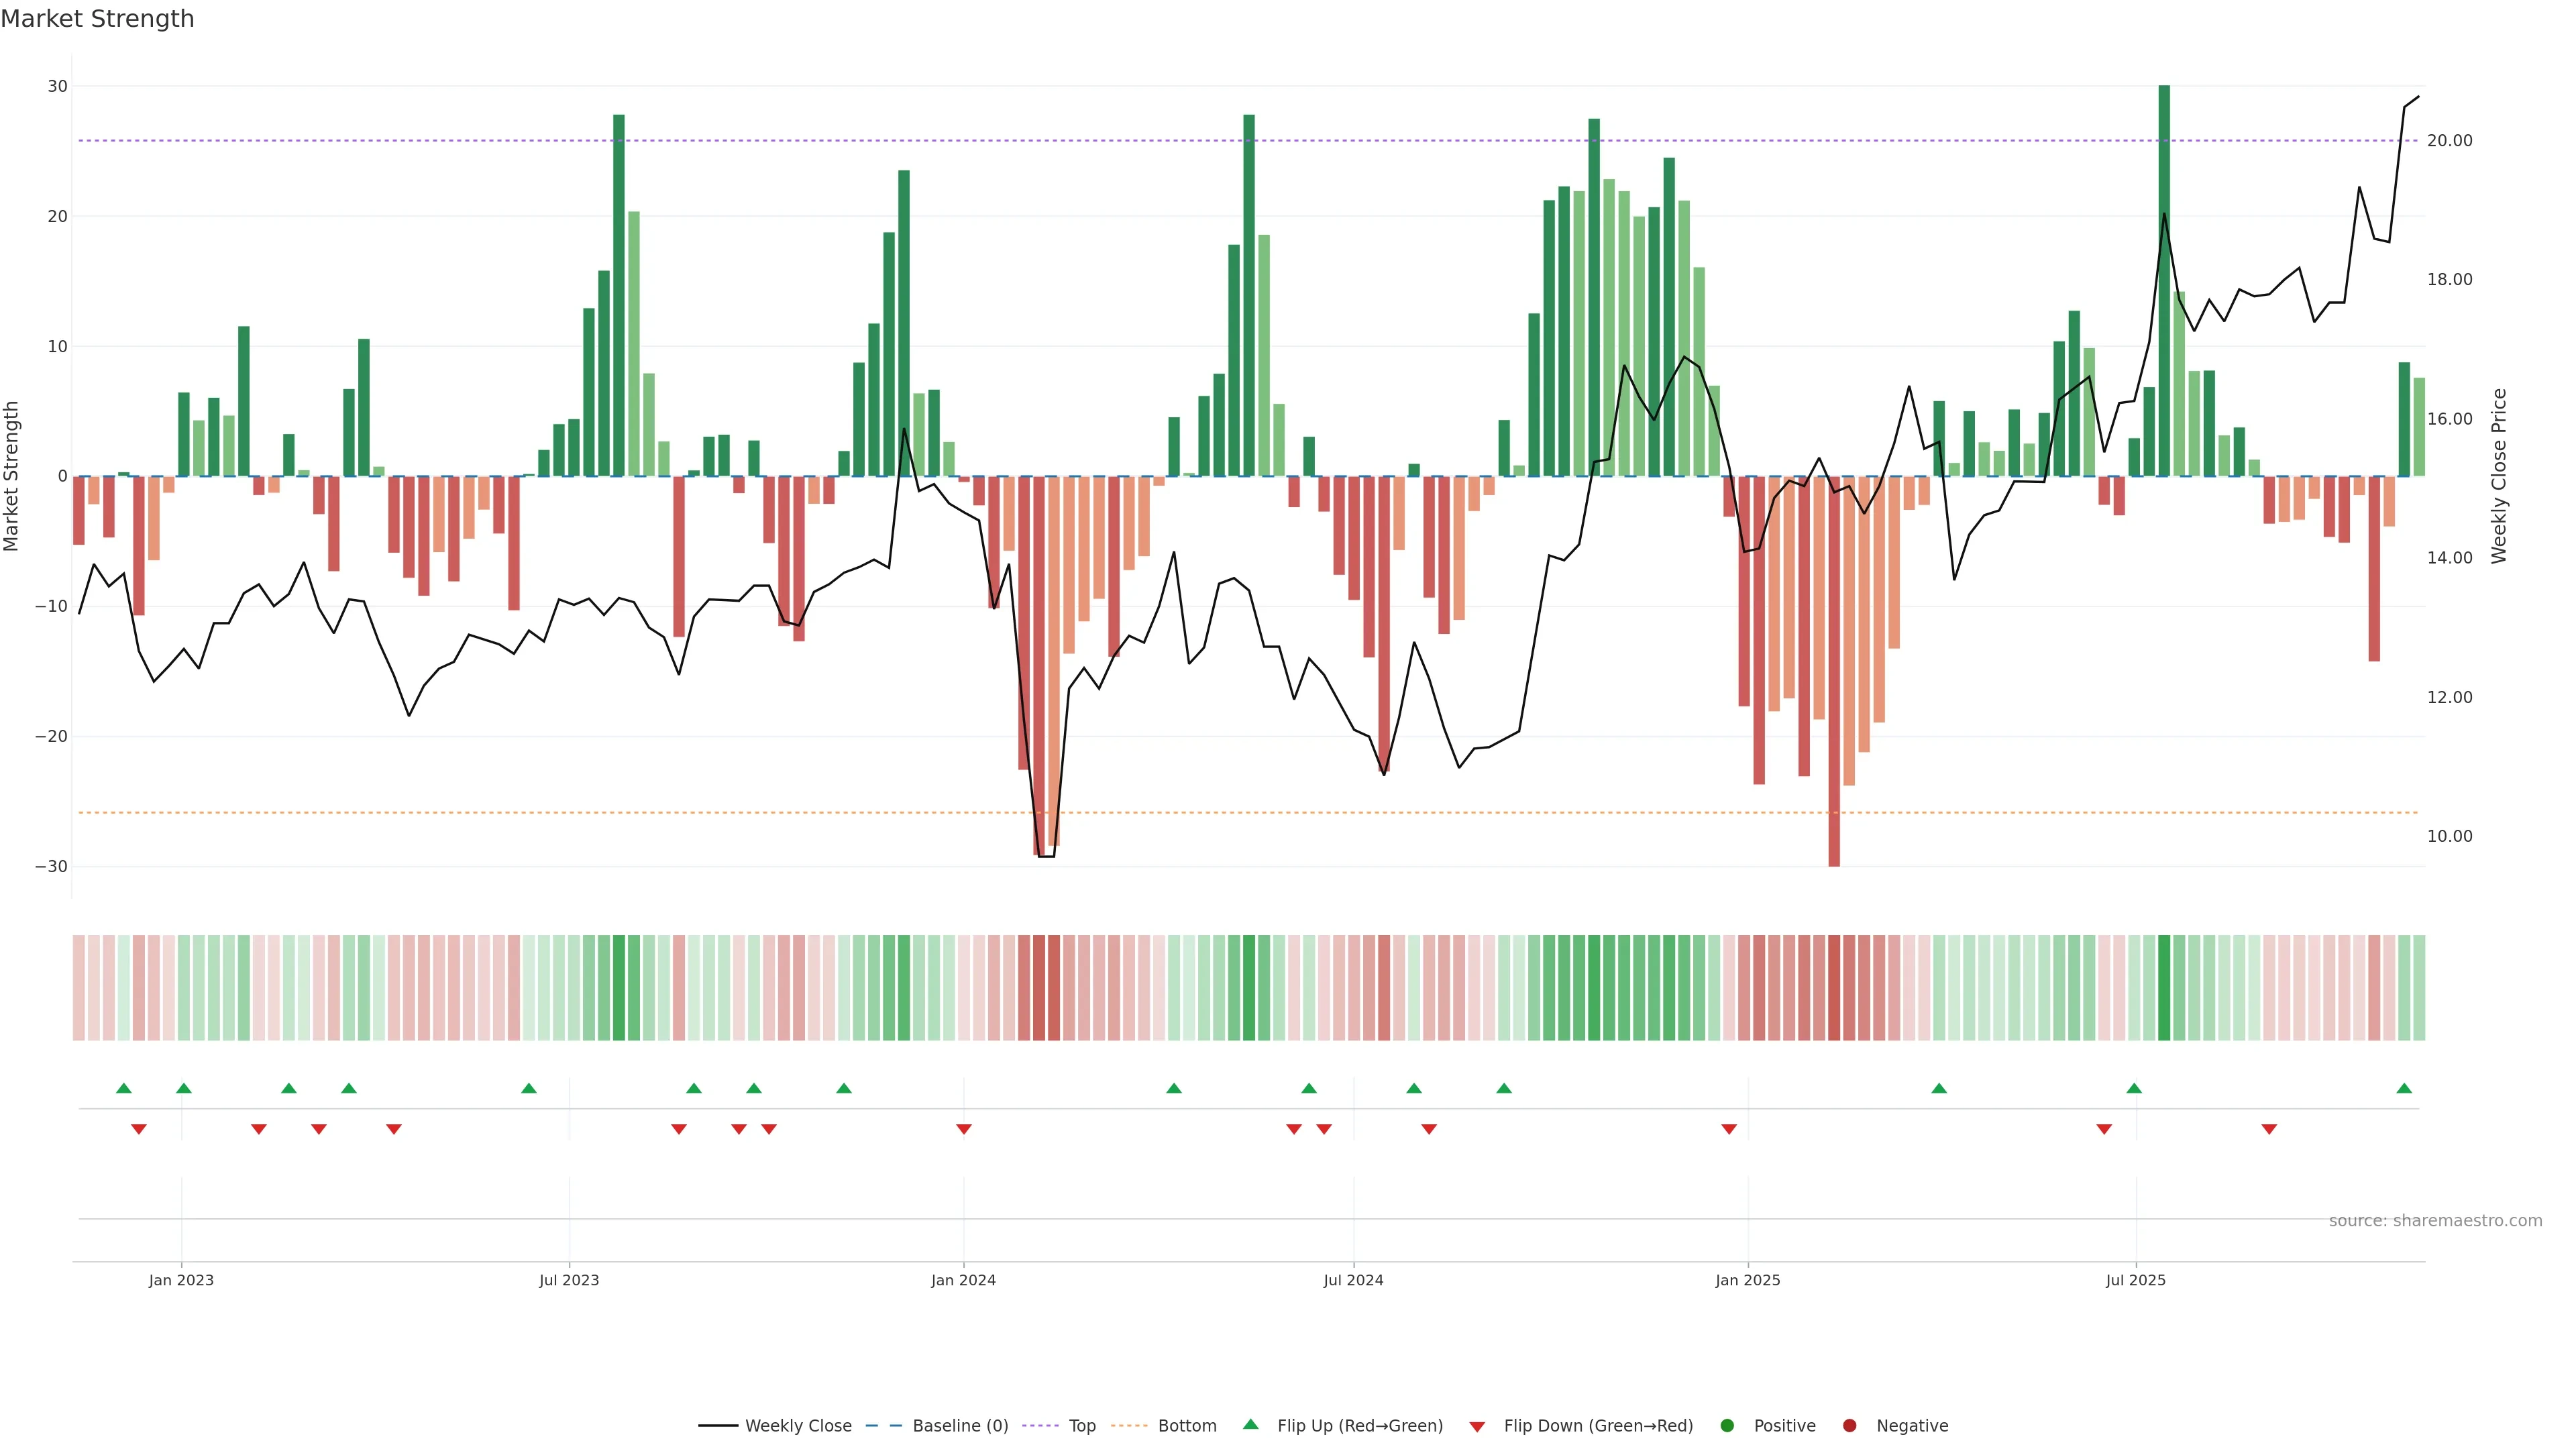2576x1449 pixels.
Task: Click the Jan 2023 x-axis label
Action: (x=181, y=1280)
